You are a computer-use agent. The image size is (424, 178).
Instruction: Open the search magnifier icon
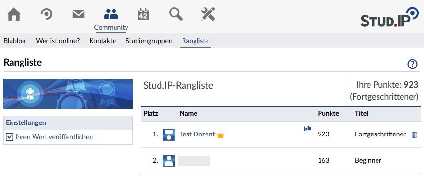[176, 14]
